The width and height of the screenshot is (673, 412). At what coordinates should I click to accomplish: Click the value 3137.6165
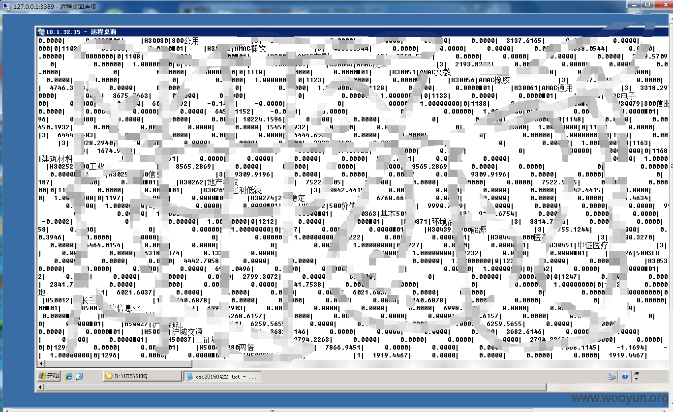tap(524, 41)
